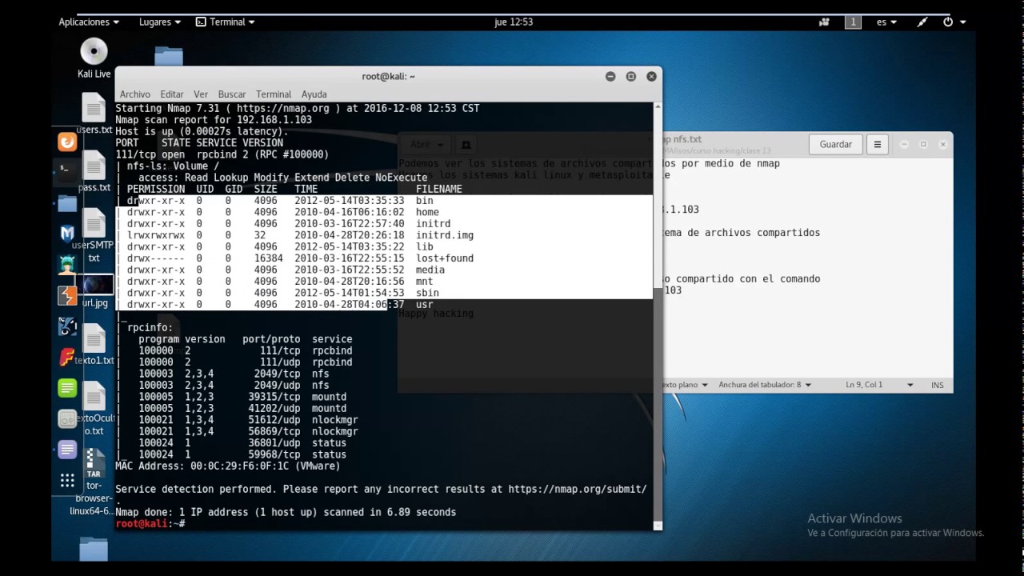Open the grey tool icon above the purple notes icon
The image size is (1024, 576).
tap(67, 418)
